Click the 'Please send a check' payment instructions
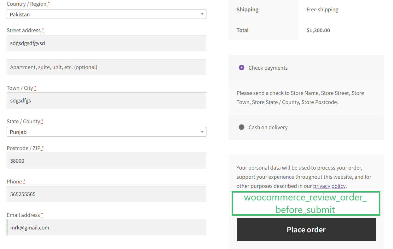The height and width of the screenshot is (249, 393). coord(300,97)
